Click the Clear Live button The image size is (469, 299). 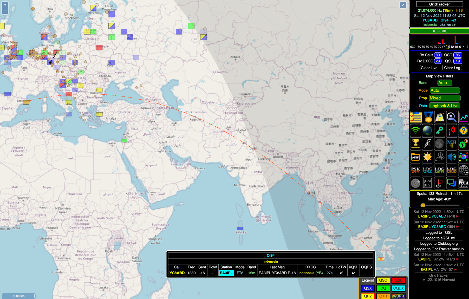pos(429,68)
